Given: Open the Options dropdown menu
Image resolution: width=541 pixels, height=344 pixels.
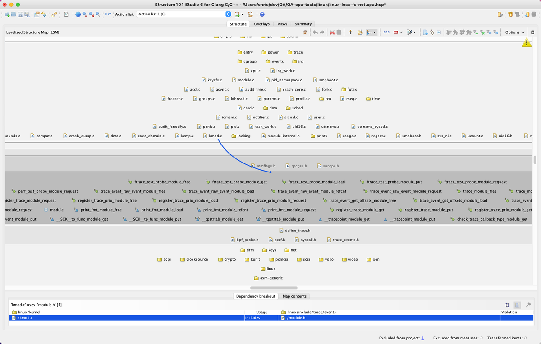Looking at the screenshot, I should click(515, 32).
